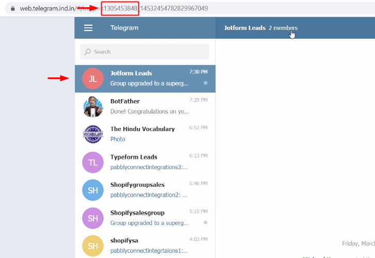Click the 6:13 PM timestamp of Typeform Leads
Screen dimensions: 375x258
[198, 155]
